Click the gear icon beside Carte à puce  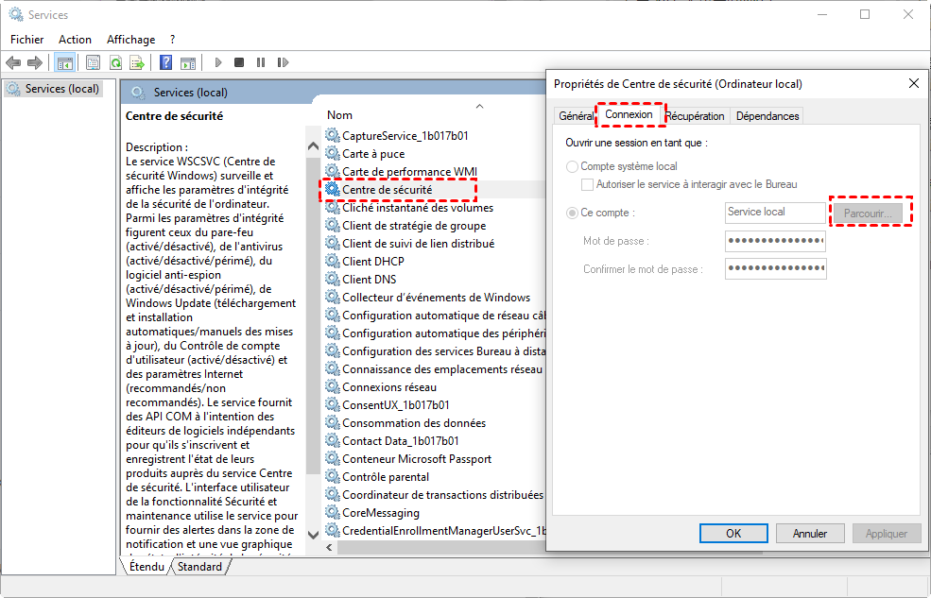click(x=333, y=154)
